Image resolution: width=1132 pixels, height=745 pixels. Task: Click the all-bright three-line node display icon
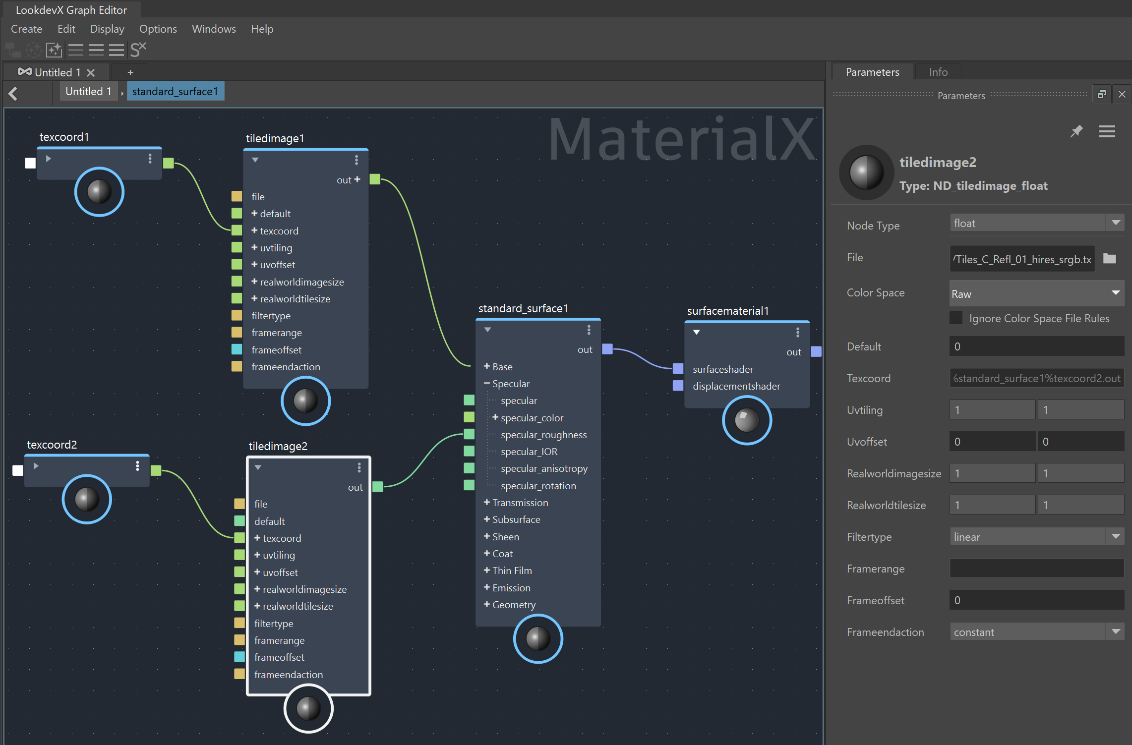[x=117, y=50]
